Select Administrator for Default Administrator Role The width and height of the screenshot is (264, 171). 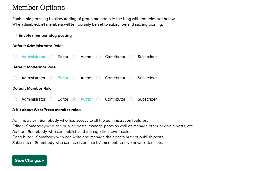point(15,57)
